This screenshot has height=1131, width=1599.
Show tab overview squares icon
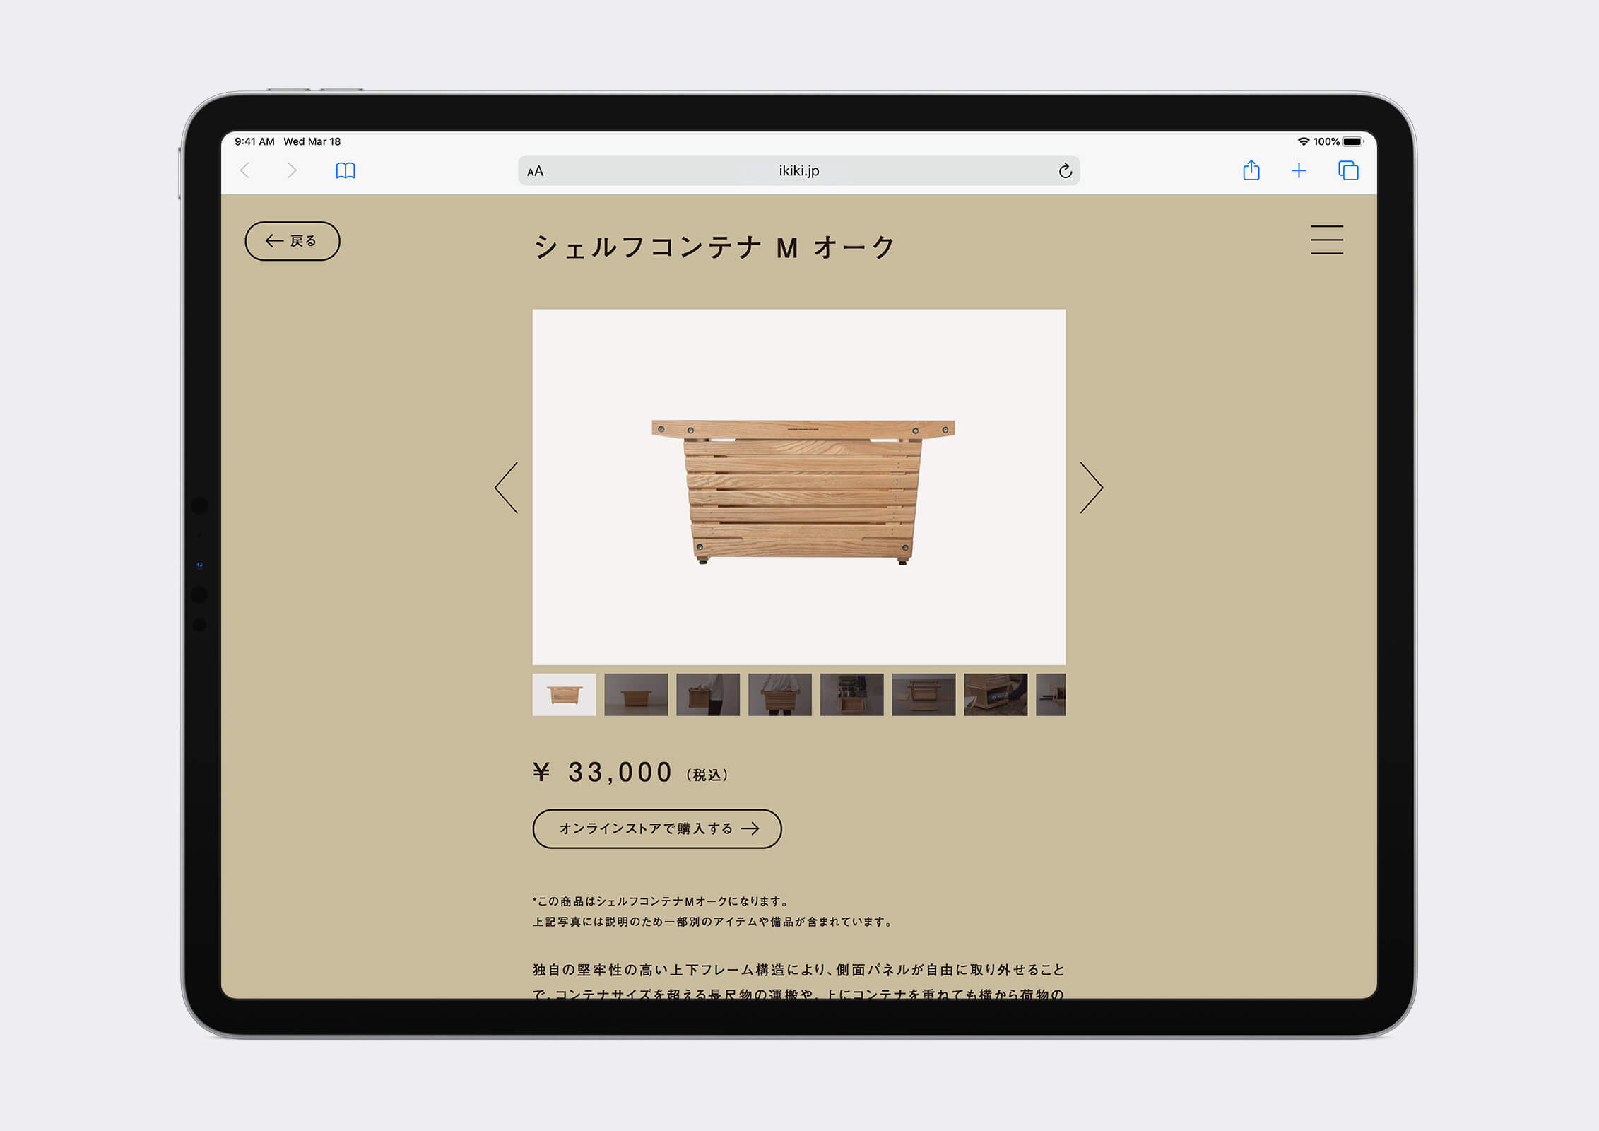1347,170
